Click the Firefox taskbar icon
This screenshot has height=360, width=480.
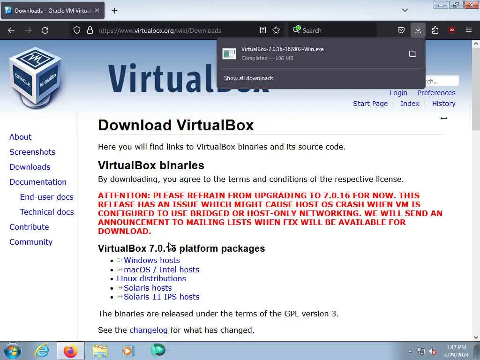click(x=71, y=351)
